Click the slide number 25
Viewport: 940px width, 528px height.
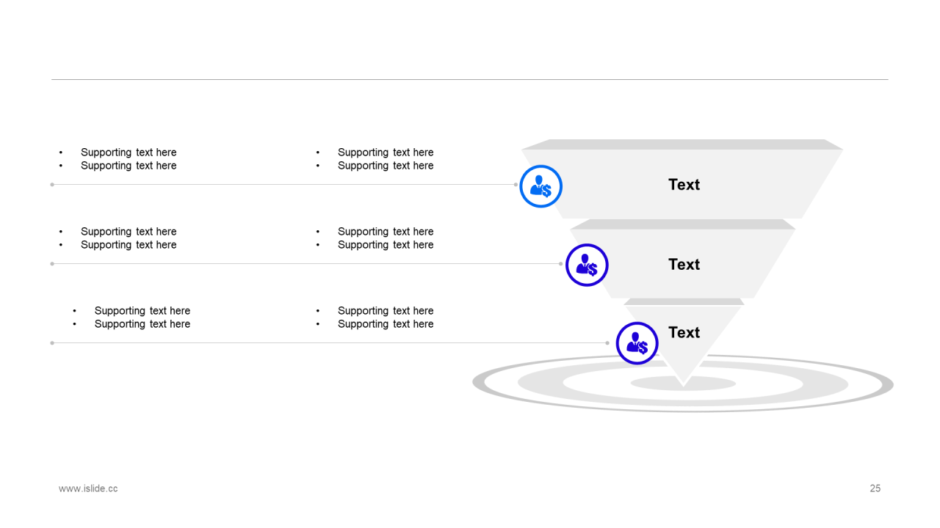click(x=875, y=488)
